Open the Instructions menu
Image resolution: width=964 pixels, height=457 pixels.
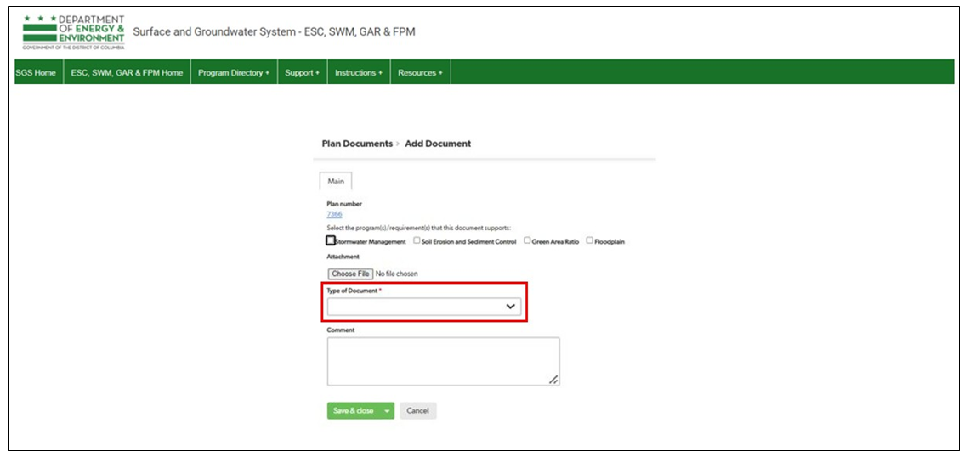click(358, 73)
